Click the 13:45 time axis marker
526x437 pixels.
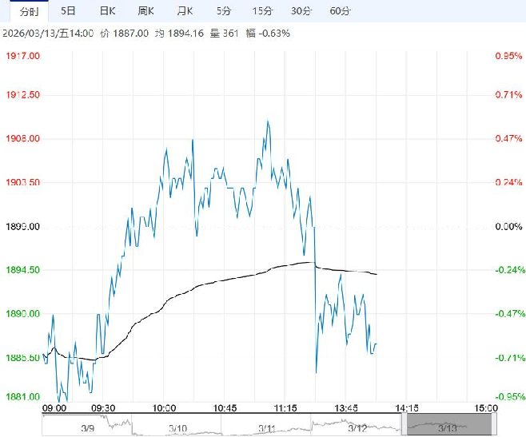coord(346,408)
